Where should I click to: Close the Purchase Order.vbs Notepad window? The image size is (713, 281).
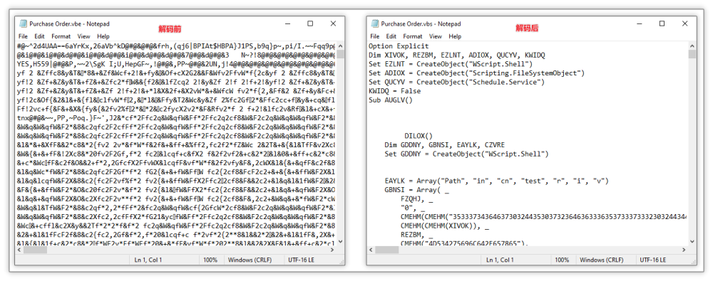[684, 23]
